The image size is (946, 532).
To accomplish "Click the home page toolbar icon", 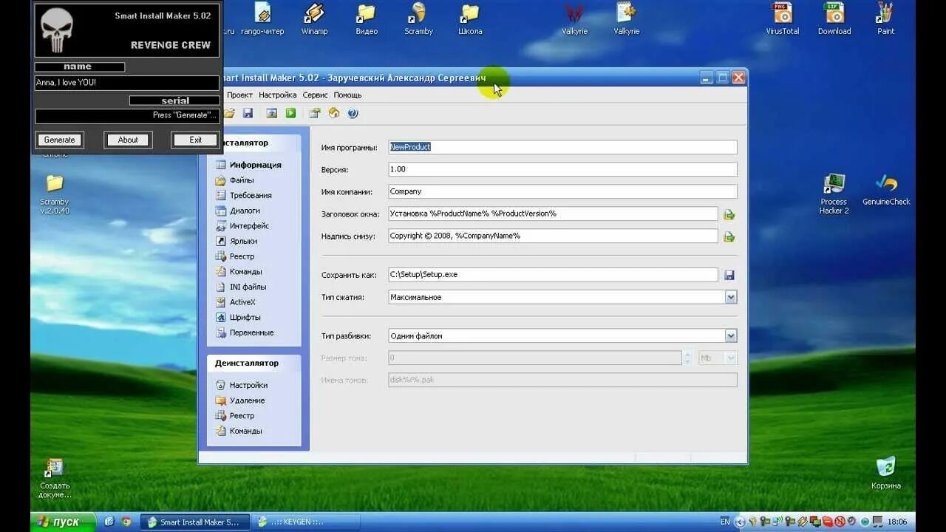I will pos(334,113).
